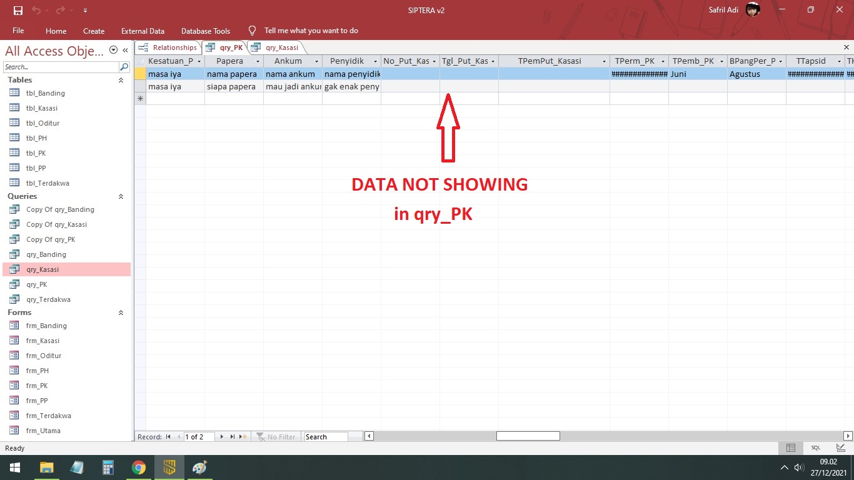Click the Tgl_Put_Kas column header
The width and height of the screenshot is (854, 480).
[469, 61]
